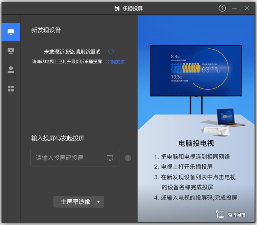Close the LeBo screencast window
The height and width of the screenshot is (225, 257).
click(x=247, y=8)
